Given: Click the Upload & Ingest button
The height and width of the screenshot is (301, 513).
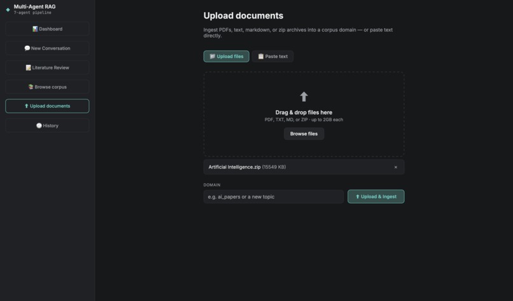Looking at the screenshot, I should [x=376, y=197].
